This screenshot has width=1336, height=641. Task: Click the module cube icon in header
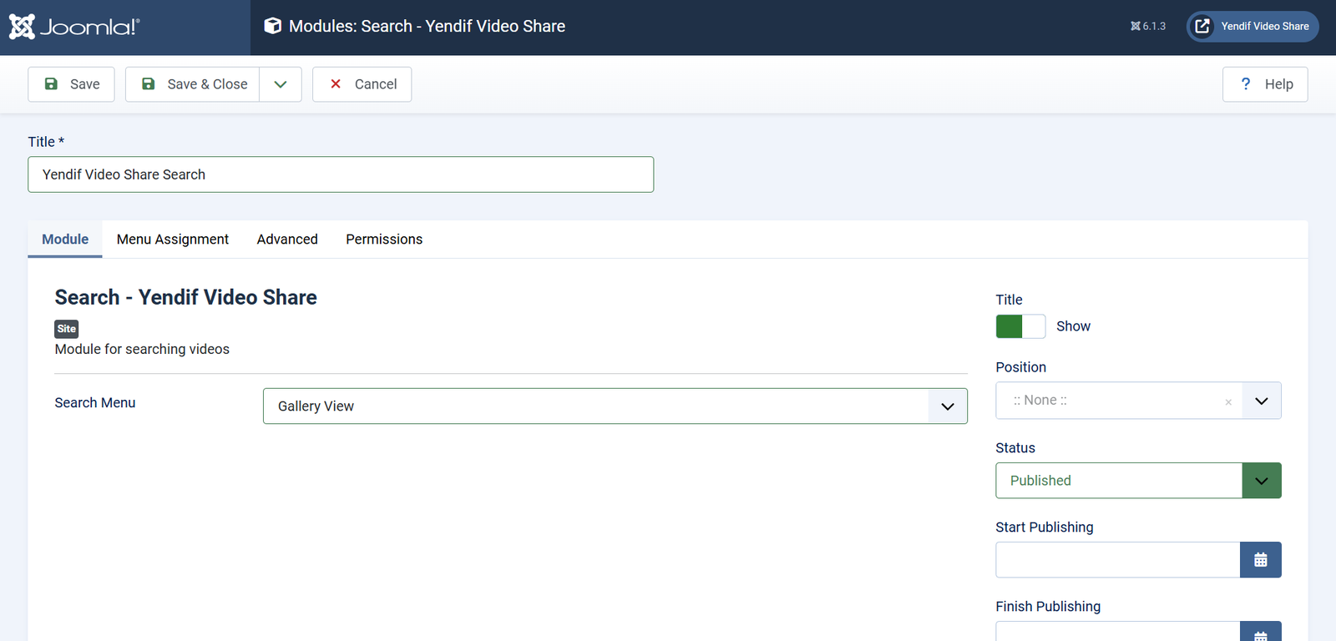pos(272,26)
